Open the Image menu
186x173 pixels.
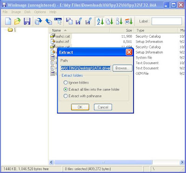pos(16,12)
